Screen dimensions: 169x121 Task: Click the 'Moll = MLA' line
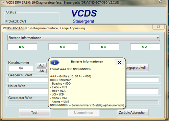[x=58, y=91]
